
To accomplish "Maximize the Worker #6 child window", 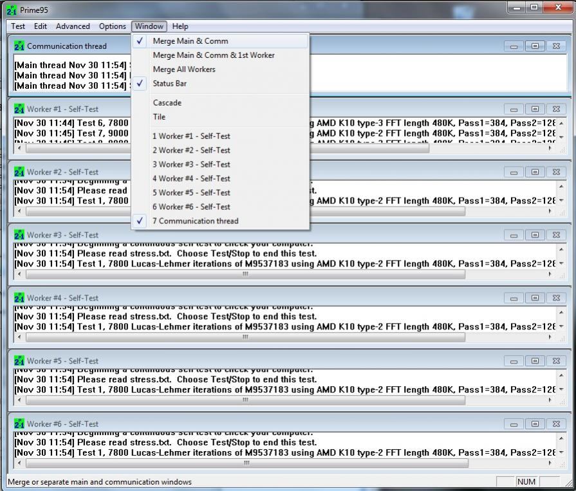I will [x=535, y=424].
